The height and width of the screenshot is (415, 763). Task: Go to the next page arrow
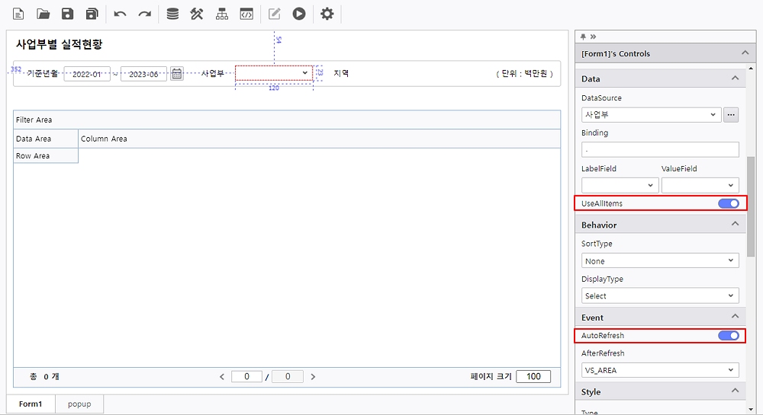pyautogui.click(x=313, y=377)
